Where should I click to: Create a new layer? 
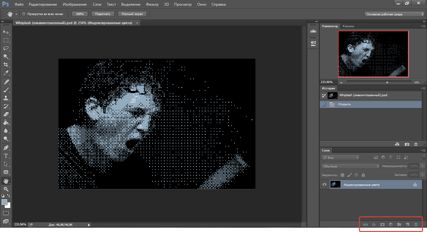[407, 225]
